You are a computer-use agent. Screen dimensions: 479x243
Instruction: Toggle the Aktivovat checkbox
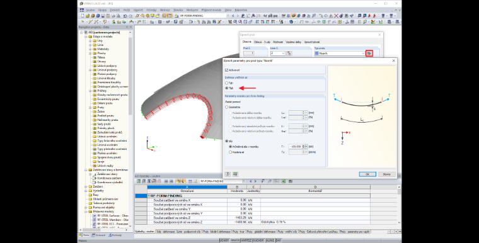[x=226, y=71]
